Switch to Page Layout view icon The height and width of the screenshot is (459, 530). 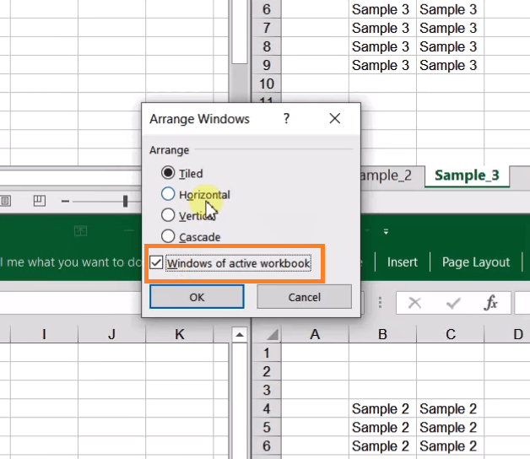pyautogui.click(x=5, y=201)
